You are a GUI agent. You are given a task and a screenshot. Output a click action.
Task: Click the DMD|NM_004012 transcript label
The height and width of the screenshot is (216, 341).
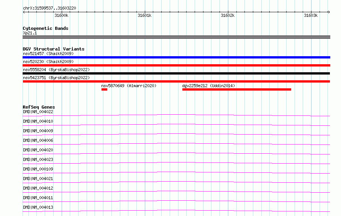(38, 188)
